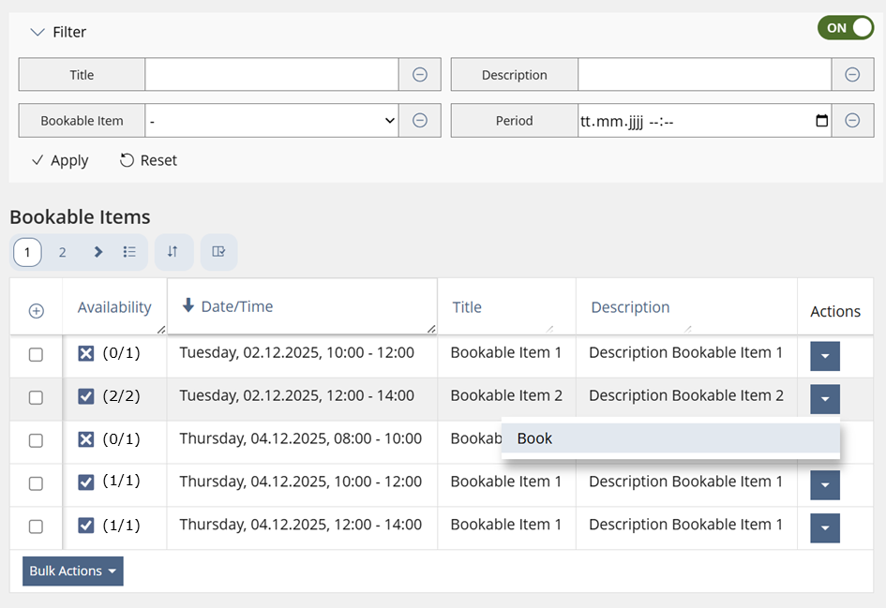Go to next page using arrow icon
This screenshot has height=608, width=886.
pos(98,252)
